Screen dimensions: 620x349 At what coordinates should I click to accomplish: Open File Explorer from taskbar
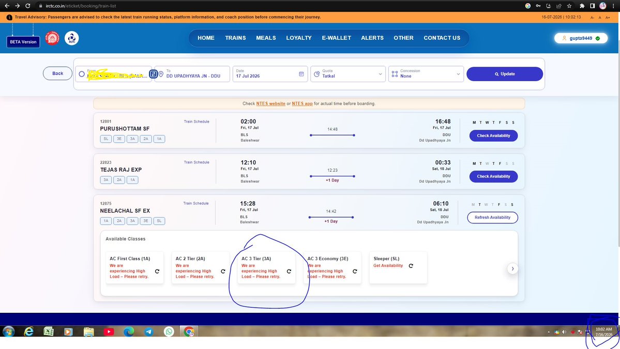[88, 331]
